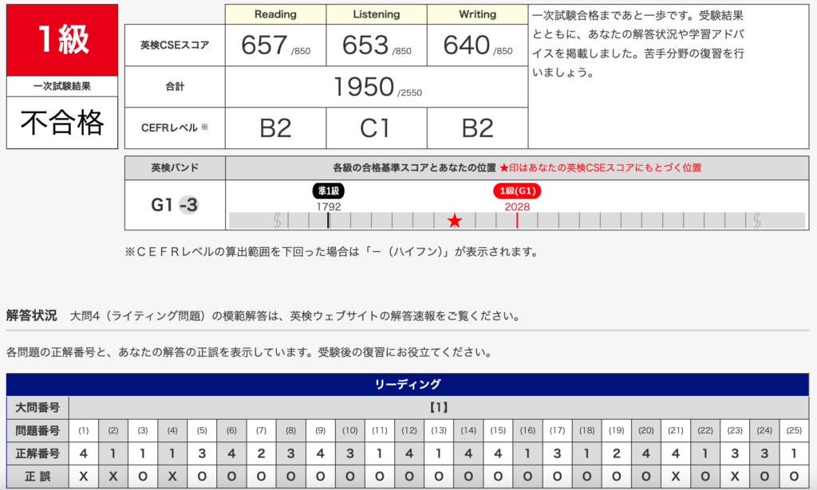Click the red 1級 grade box
This screenshot has height=490, width=817.
(62, 40)
